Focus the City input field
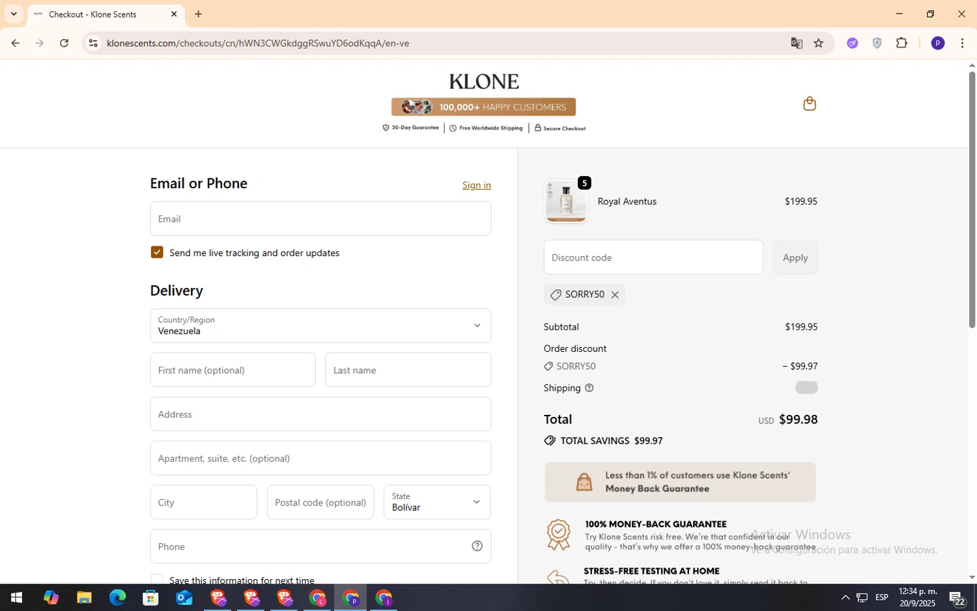This screenshot has width=977, height=611. pos(204,502)
